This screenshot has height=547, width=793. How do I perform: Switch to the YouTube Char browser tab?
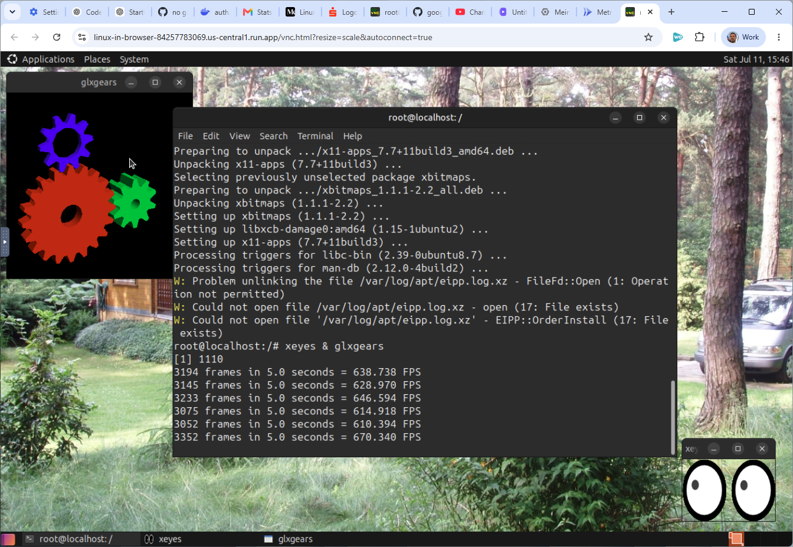pos(470,12)
